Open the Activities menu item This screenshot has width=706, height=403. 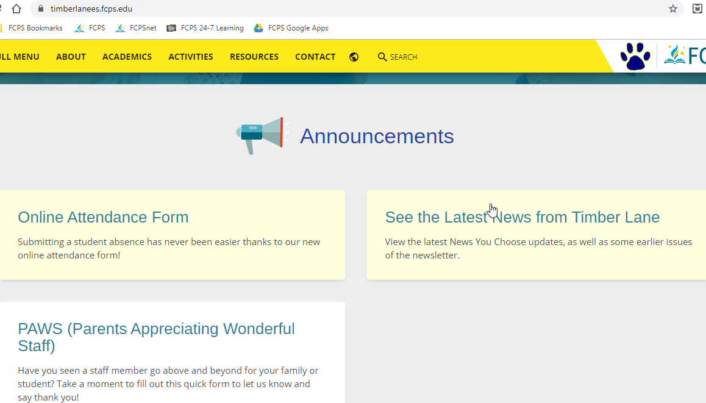(x=191, y=57)
